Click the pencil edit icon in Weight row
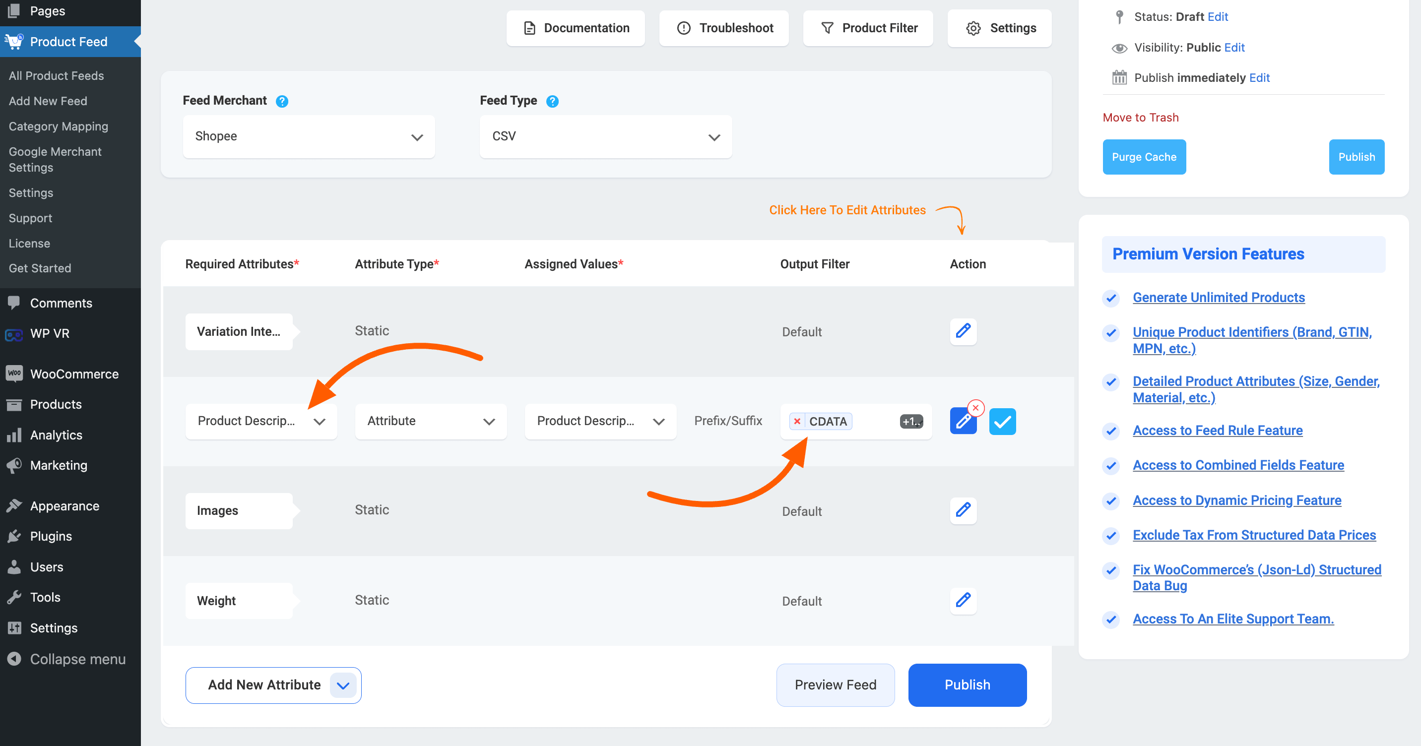This screenshot has width=1421, height=746. click(963, 600)
